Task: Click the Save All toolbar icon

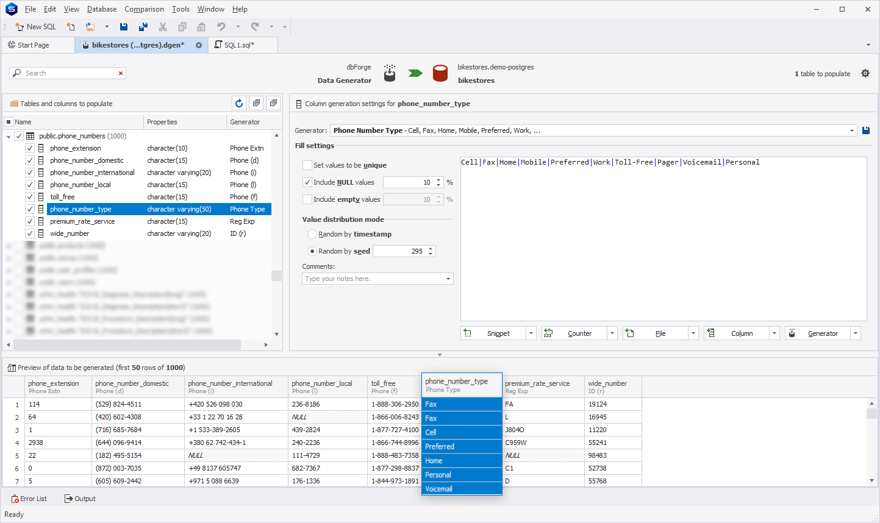Action: [x=143, y=27]
